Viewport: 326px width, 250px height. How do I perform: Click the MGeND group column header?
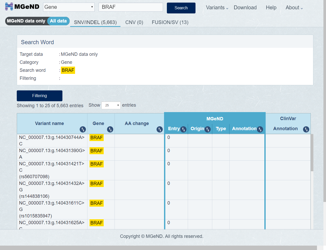point(215,119)
